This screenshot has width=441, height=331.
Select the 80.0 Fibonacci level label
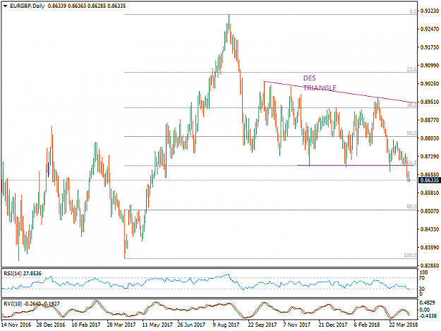pyautogui.click(x=411, y=207)
